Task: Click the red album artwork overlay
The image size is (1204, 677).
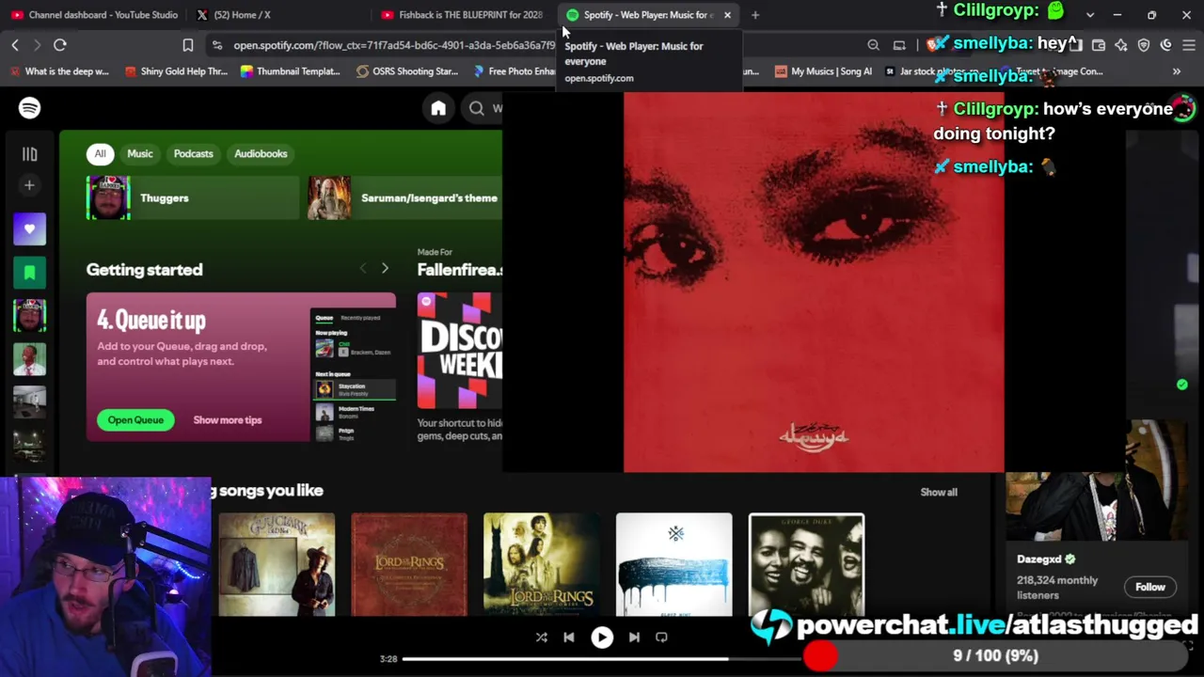Action: pyautogui.click(x=814, y=282)
